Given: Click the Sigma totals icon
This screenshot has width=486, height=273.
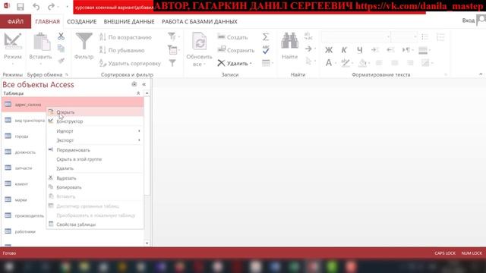Looking at the screenshot, I should click(x=266, y=37).
